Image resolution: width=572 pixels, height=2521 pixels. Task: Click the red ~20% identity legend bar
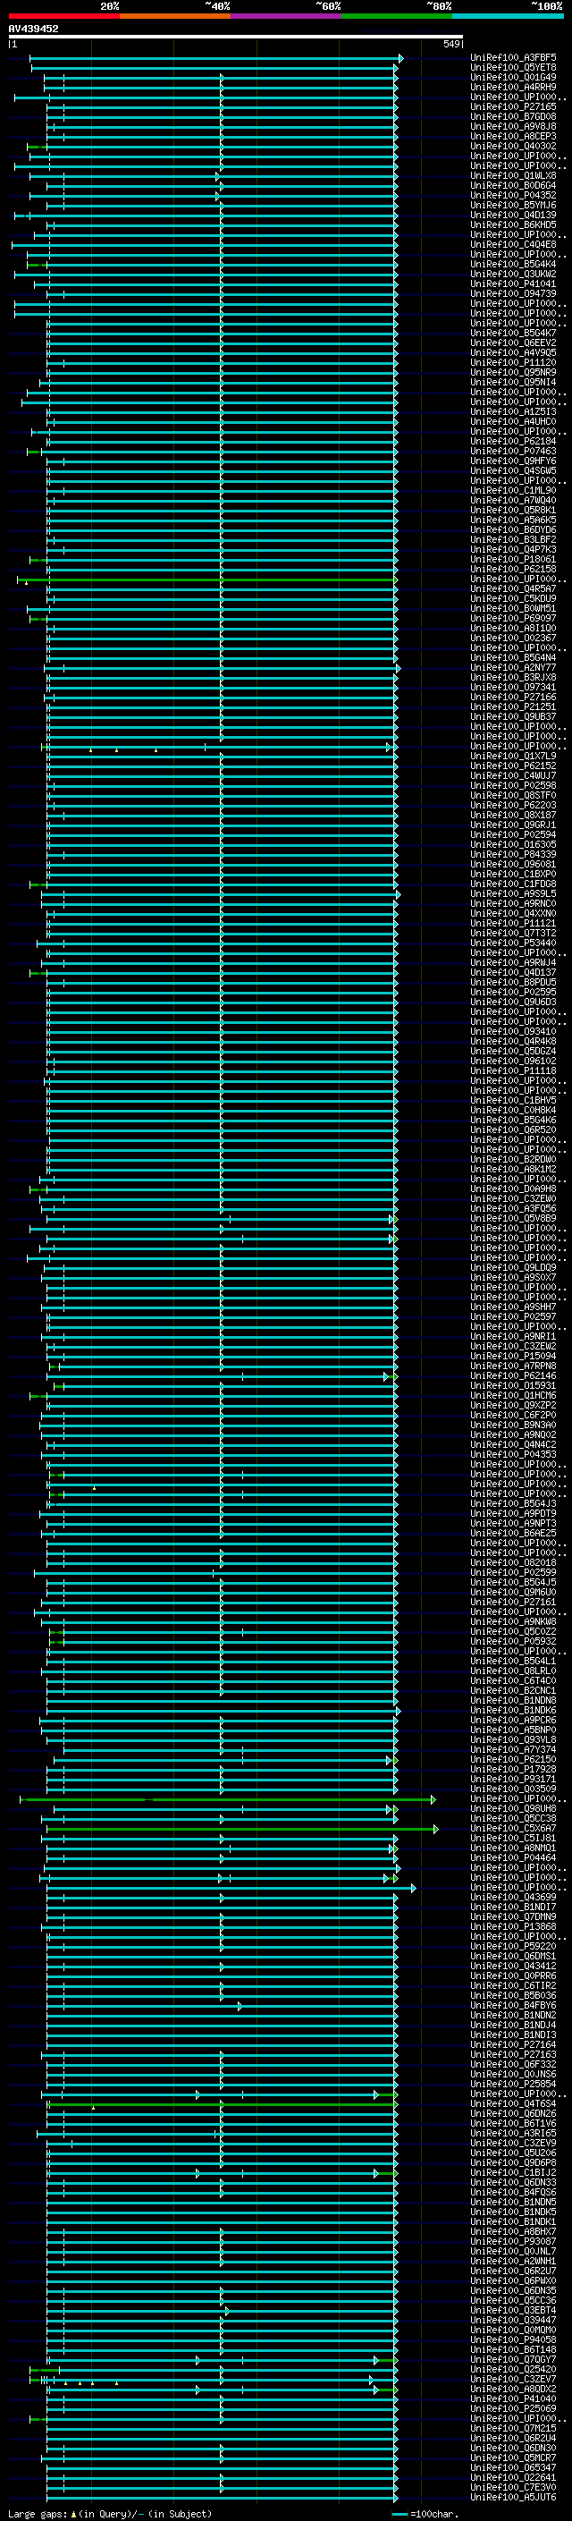coord(63,17)
